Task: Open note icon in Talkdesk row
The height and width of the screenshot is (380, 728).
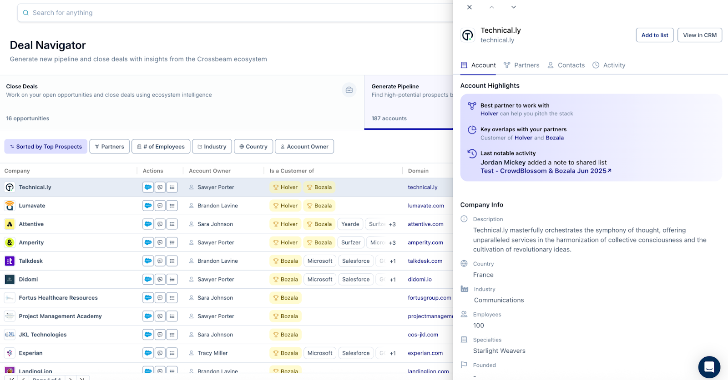Action: tap(160, 261)
